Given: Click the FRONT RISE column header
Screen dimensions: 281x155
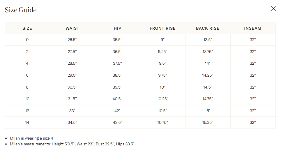Looking at the screenshot, I should pyautogui.click(x=162, y=28).
